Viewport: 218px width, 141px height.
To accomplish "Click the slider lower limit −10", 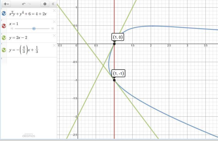I will [11, 29].
